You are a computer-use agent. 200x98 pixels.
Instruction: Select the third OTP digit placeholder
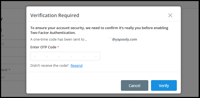click(x=59, y=56)
